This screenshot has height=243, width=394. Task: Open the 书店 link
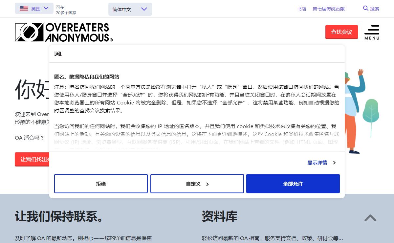301,9
